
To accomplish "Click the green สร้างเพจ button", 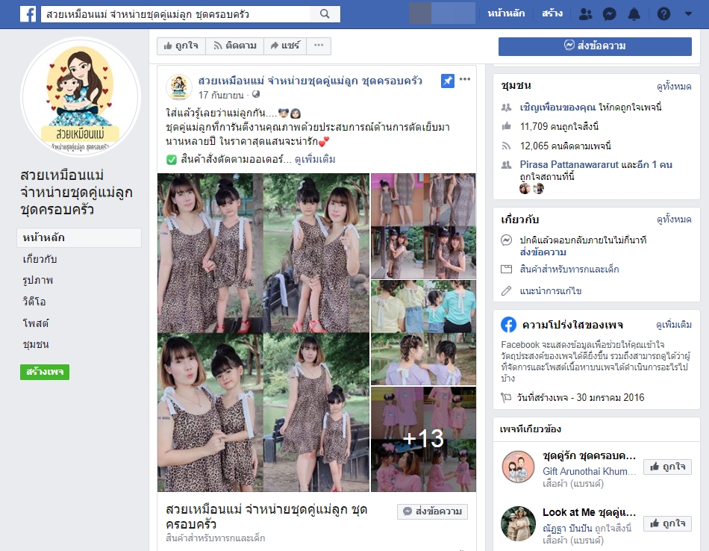I will pos(44,372).
